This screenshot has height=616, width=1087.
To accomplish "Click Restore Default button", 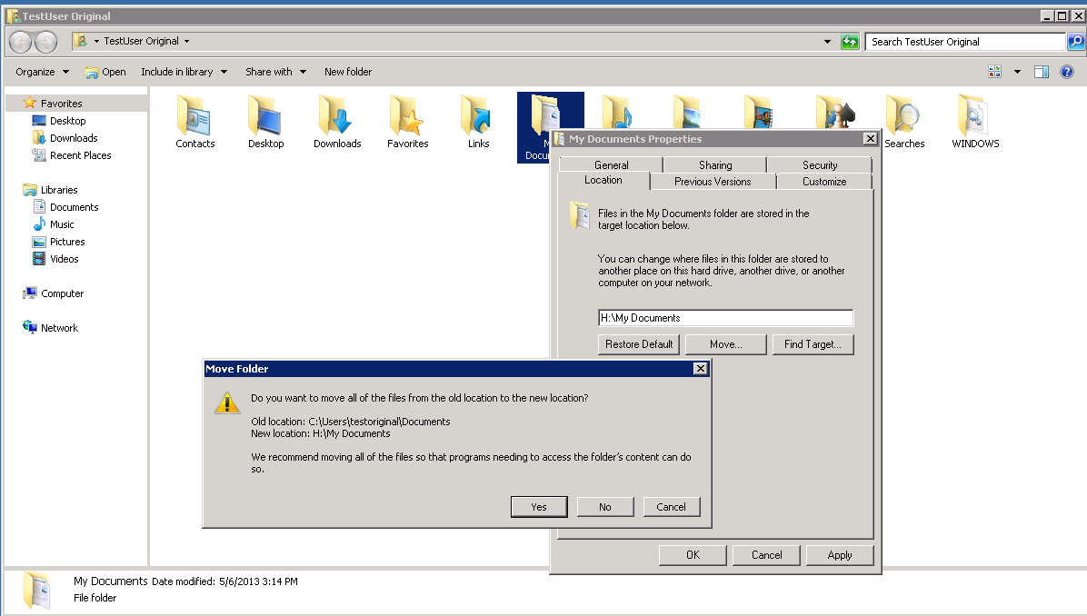I will [639, 344].
